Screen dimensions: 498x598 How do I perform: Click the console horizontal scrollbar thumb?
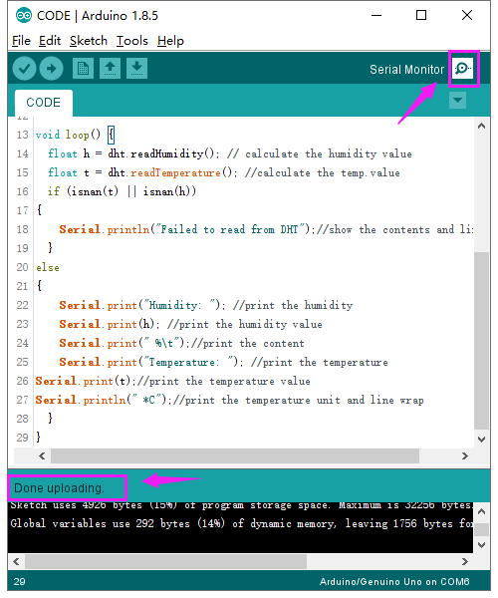(x=165, y=561)
